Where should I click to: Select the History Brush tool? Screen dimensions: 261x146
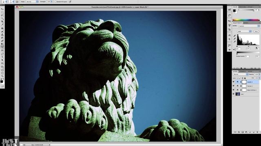click(x=2, y=38)
